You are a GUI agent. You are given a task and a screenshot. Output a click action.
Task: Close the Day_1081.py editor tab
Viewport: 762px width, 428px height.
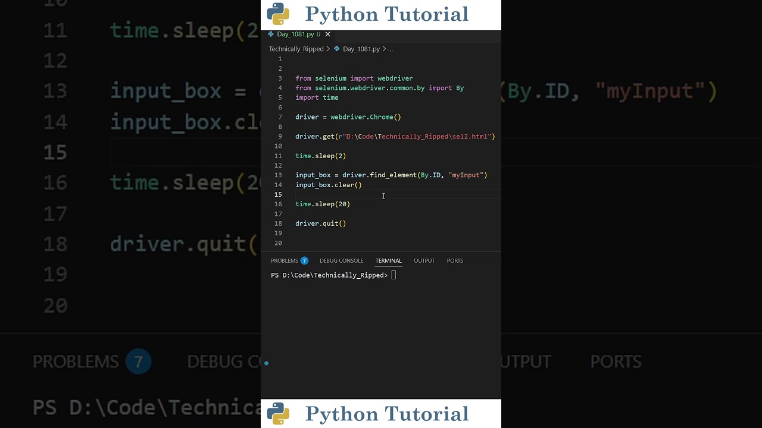pos(327,34)
